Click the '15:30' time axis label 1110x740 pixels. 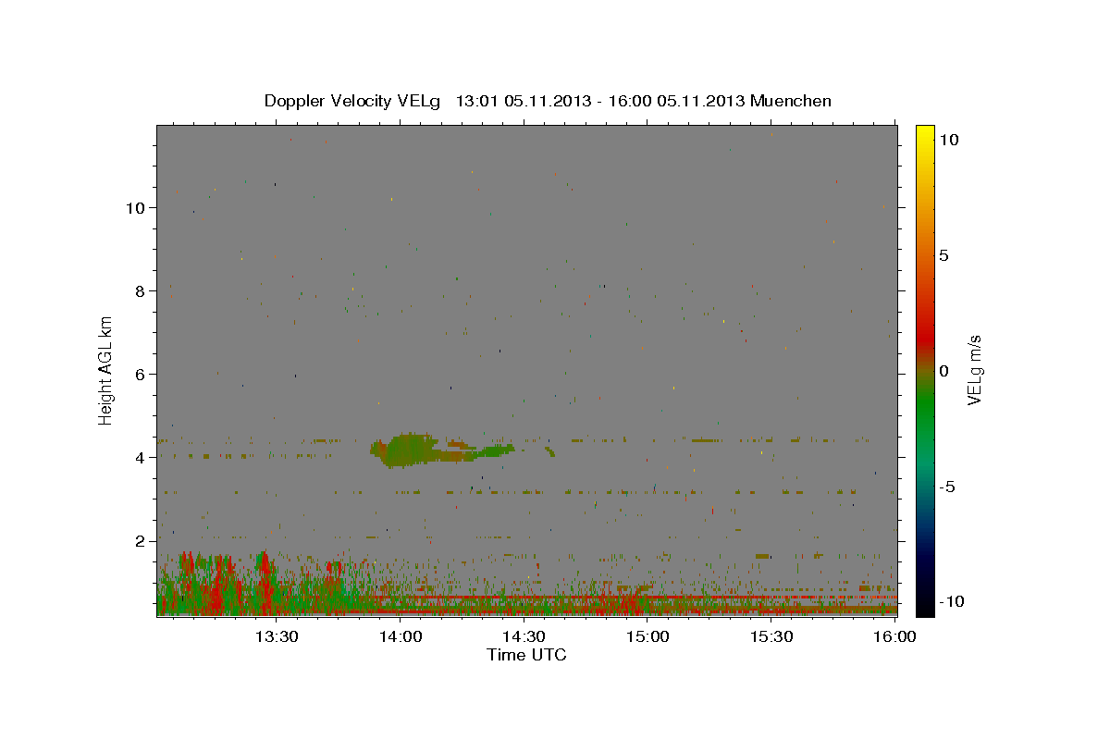[772, 636]
